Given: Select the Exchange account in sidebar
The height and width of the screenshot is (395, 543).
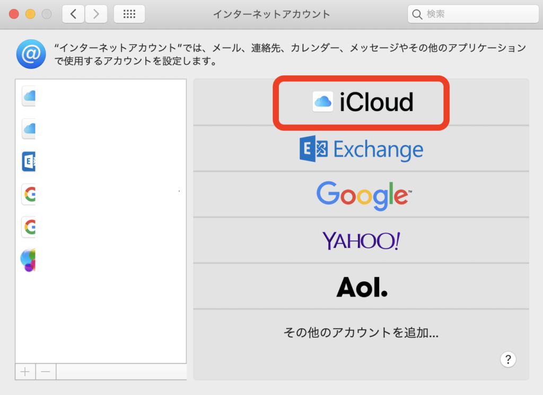Looking at the screenshot, I should click(101, 161).
